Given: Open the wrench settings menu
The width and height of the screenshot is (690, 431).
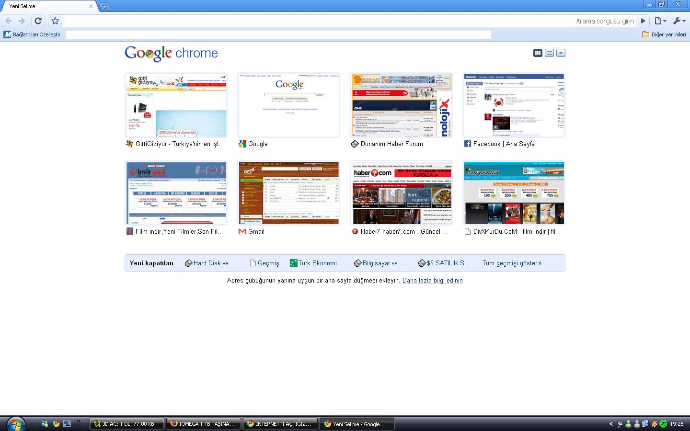Looking at the screenshot, I should [x=679, y=21].
